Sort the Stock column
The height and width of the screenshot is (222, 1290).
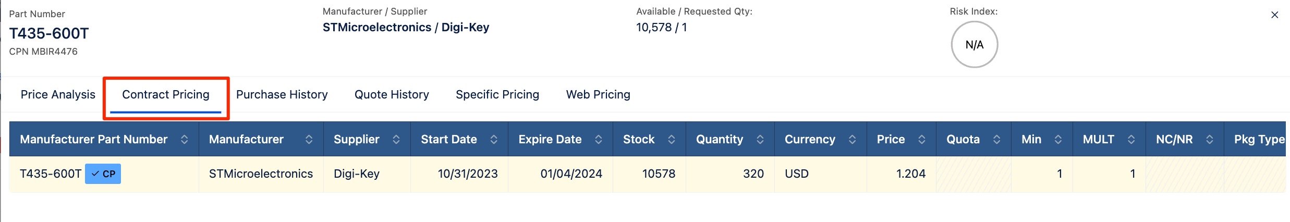click(671, 139)
